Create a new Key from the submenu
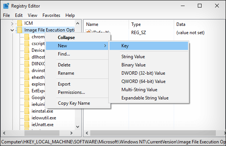The image size is (226, 146). coord(149,46)
